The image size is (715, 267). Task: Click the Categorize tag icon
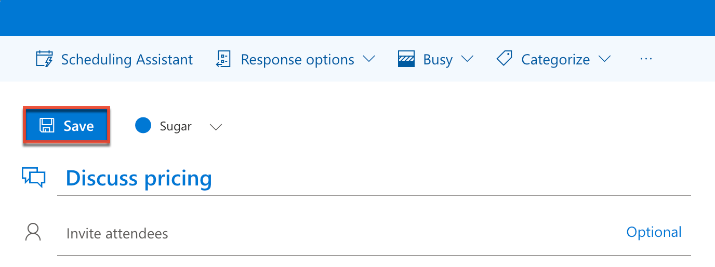coord(505,59)
